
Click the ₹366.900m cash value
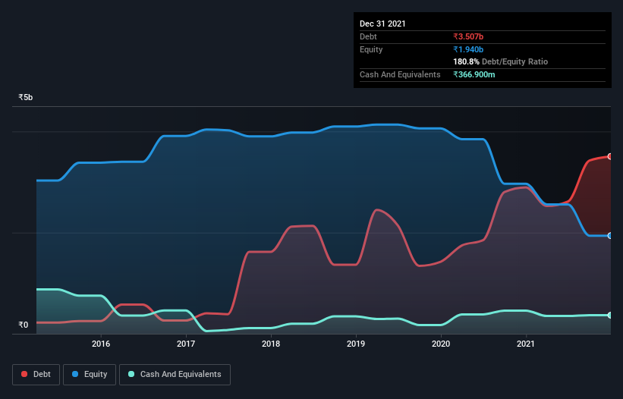pyautogui.click(x=474, y=74)
